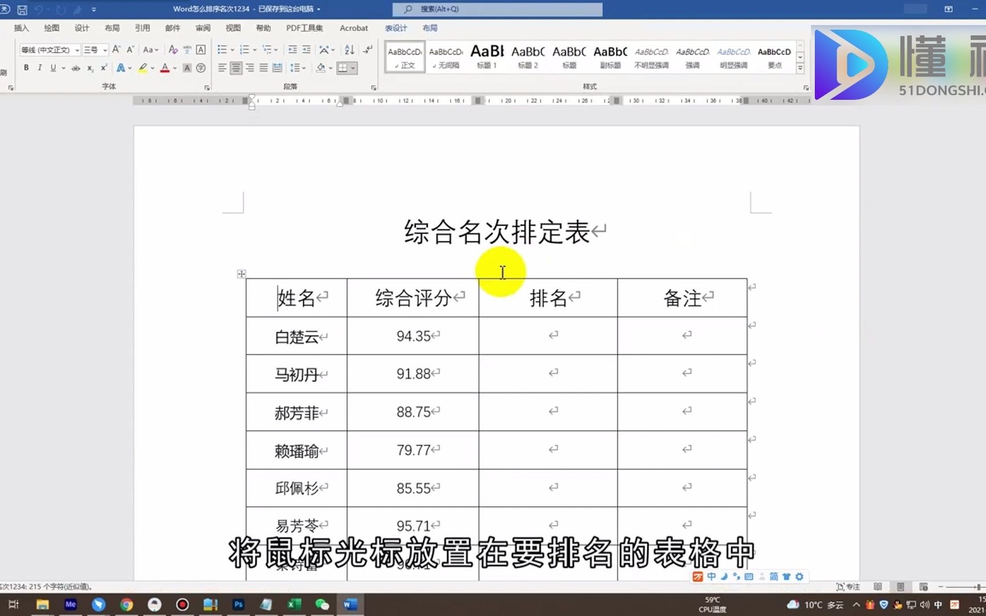Click the phonetic guide icon
986x616 pixels.
click(x=187, y=50)
